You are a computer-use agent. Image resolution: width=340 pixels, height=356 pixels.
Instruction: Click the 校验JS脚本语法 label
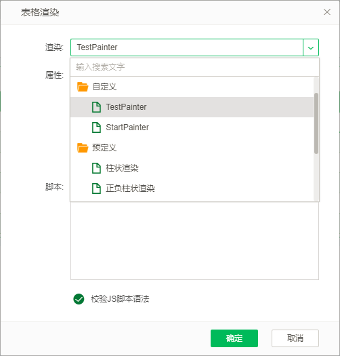pyautogui.click(x=120, y=299)
